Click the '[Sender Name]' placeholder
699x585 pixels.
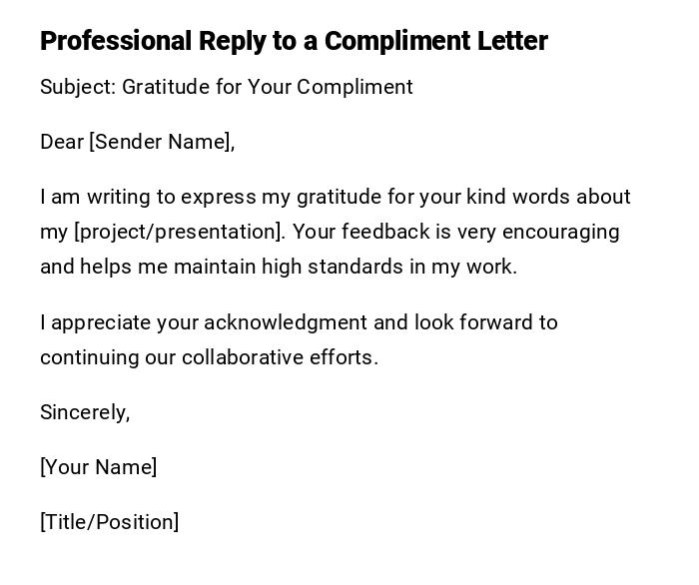click(162, 142)
